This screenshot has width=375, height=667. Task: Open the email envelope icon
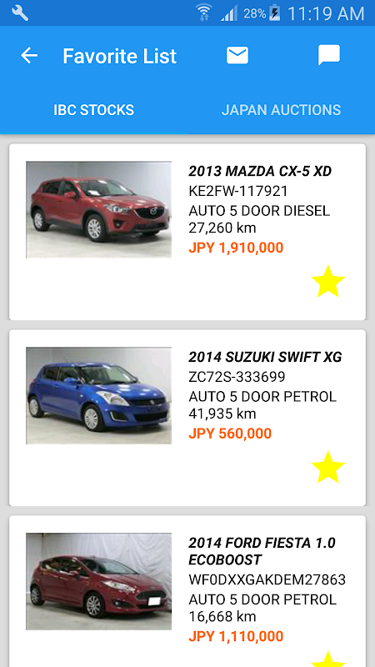point(237,55)
